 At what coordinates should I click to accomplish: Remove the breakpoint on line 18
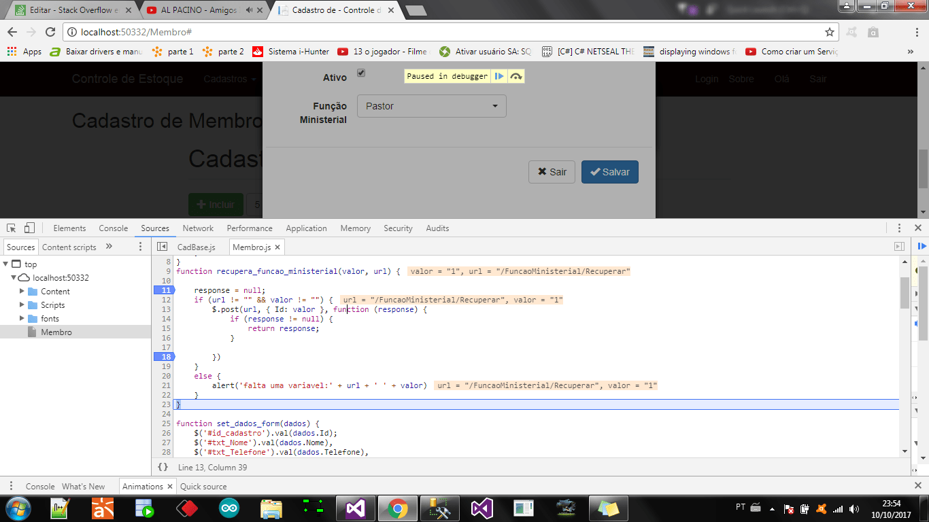pyautogui.click(x=164, y=357)
